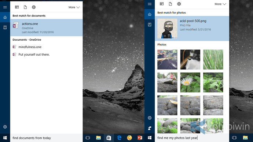Open File Explorer in right taskbar
Viewport: 253px width, 142px height.
245,138
